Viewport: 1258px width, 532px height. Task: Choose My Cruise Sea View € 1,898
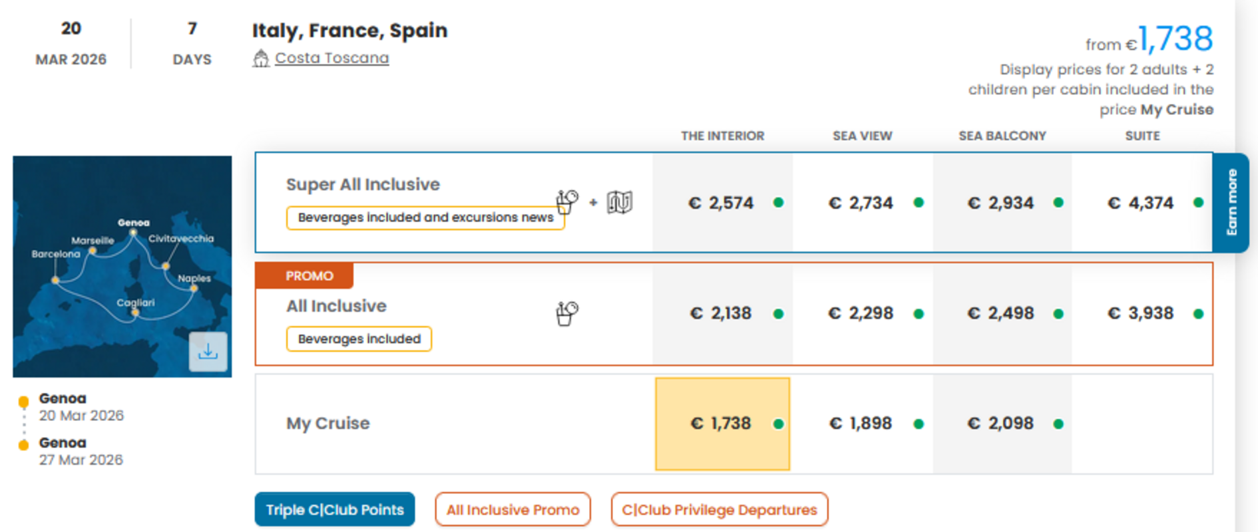pyautogui.click(x=862, y=424)
